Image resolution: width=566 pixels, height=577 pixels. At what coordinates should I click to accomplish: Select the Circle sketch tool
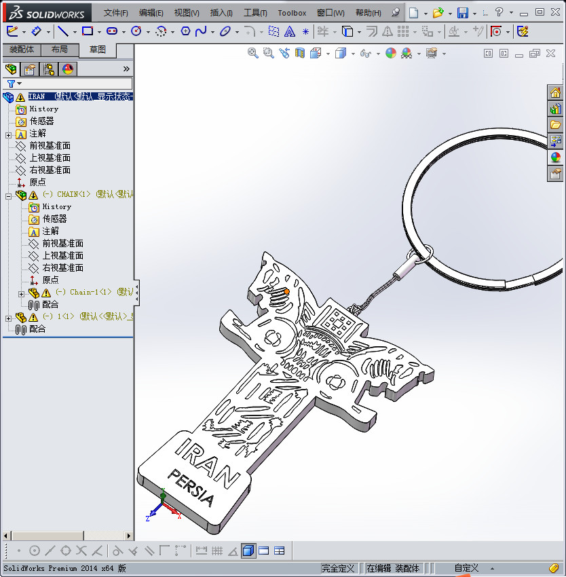pyautogui.click(x=136, y=31)
